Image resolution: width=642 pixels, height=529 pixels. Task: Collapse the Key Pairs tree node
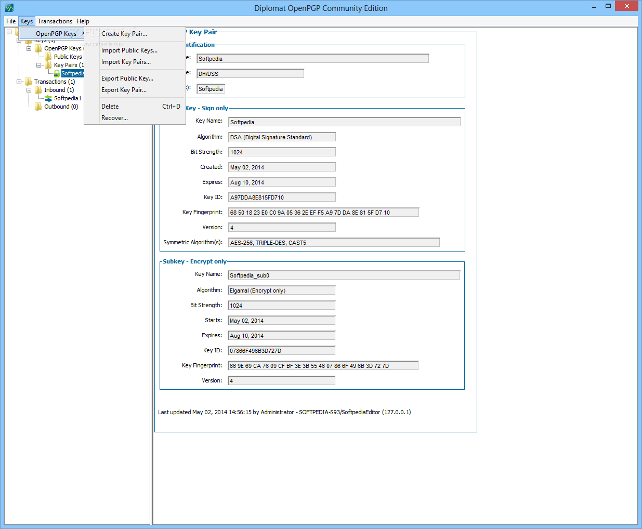click(38, 65)
